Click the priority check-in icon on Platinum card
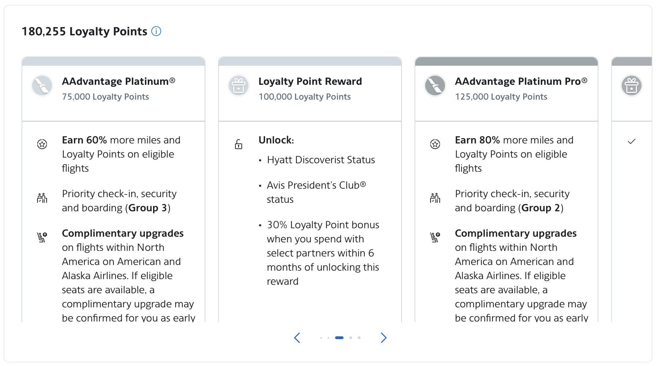 [42, 198]
